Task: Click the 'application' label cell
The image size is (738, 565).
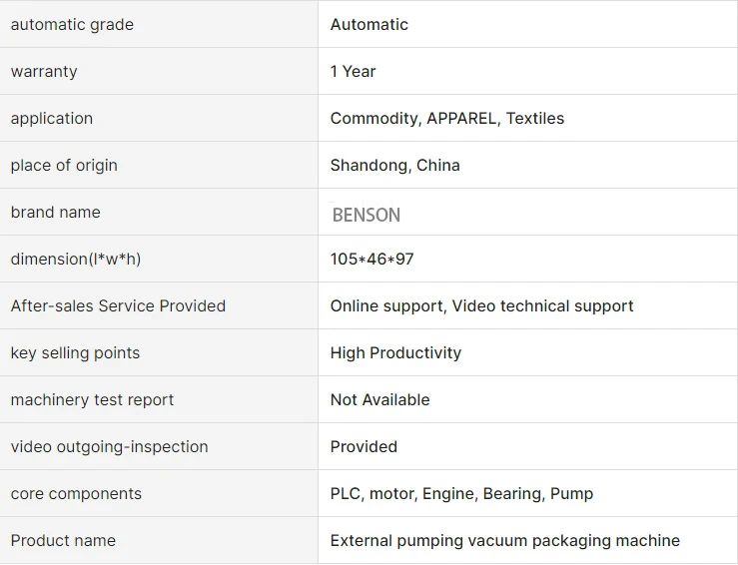Action: [52, 119]
